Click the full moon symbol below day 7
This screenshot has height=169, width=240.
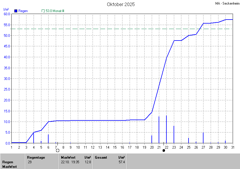[x=57, y=150]
